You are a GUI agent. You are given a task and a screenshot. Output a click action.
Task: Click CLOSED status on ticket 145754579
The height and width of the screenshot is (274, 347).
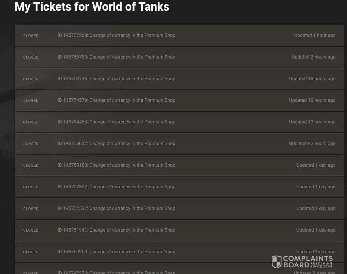pyautogui.click(x=31, y=101)
